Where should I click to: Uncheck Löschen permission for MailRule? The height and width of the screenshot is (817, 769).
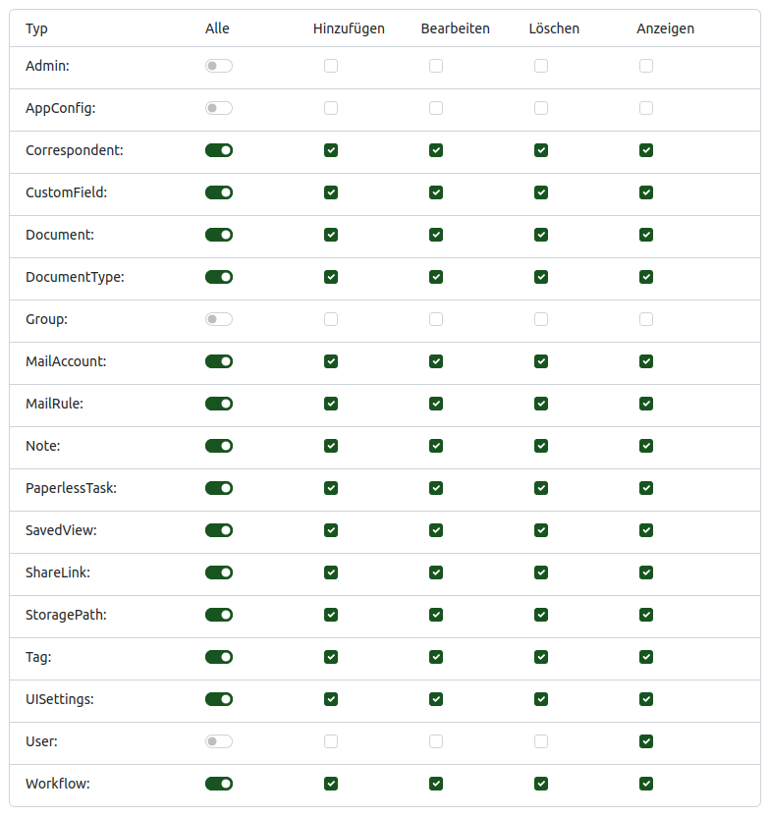(541, 404)
